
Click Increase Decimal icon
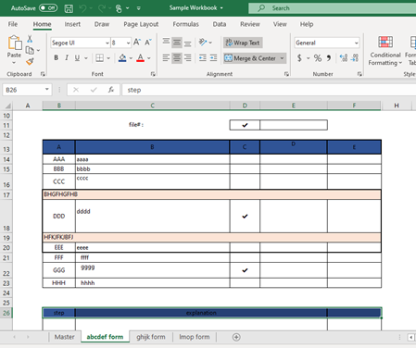(x=344, y=57)
